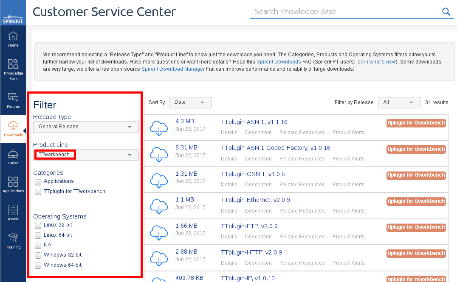Show Details for TTplugin-ASN.1, v1.1.16
457x282 pixels.
[229, 133]
